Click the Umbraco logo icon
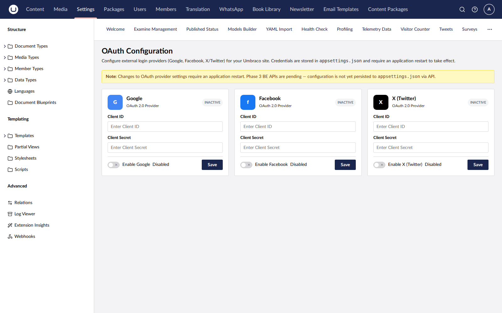This screenshot has height=313, width=502. pos(13,9)
